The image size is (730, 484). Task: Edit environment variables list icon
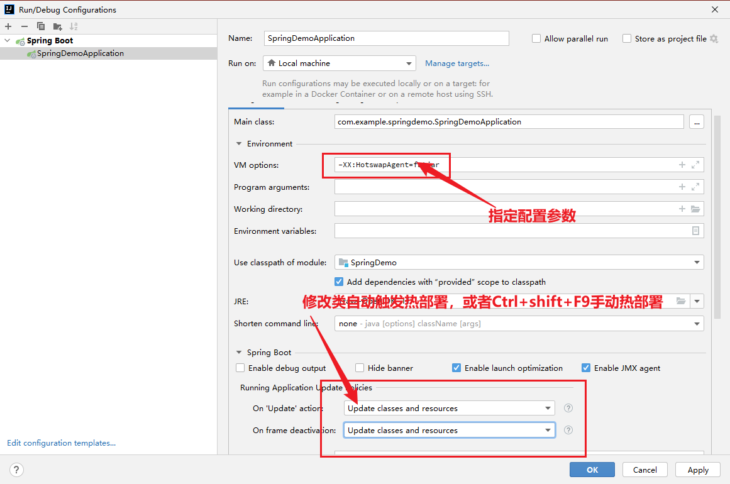(695, 231)
